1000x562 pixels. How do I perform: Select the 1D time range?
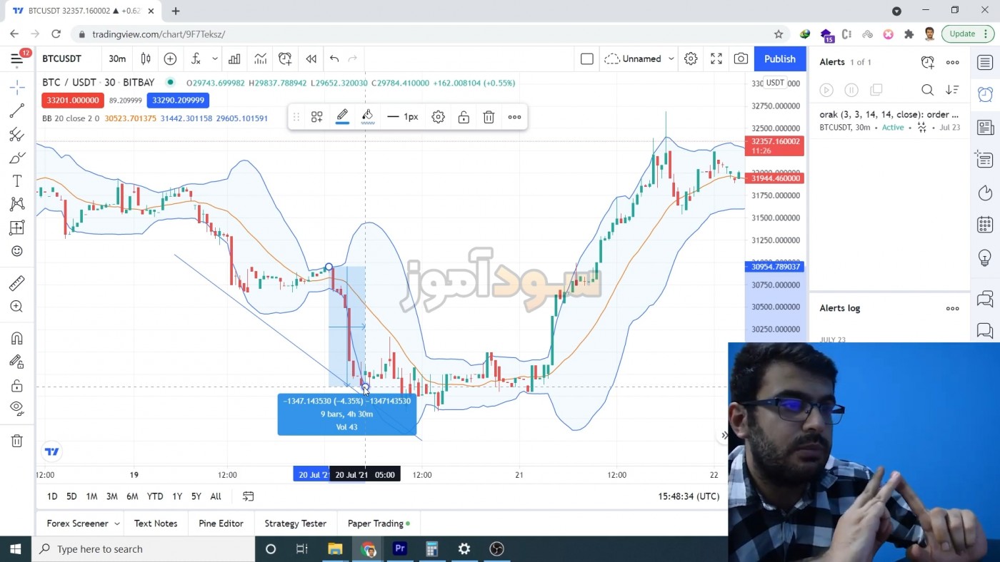pyautogui.click(x=52, y=496)
